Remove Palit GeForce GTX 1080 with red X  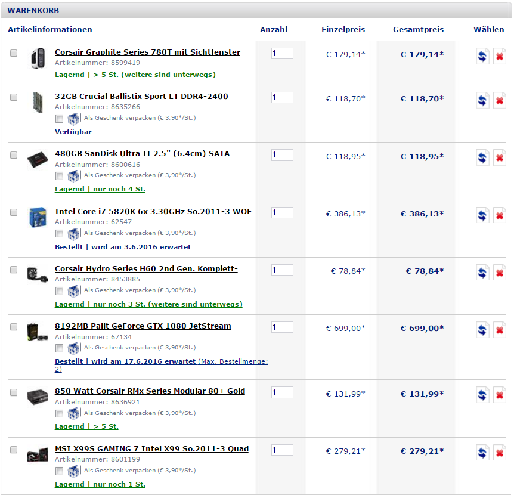500,330
